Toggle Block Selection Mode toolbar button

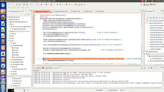click(81, 5)
